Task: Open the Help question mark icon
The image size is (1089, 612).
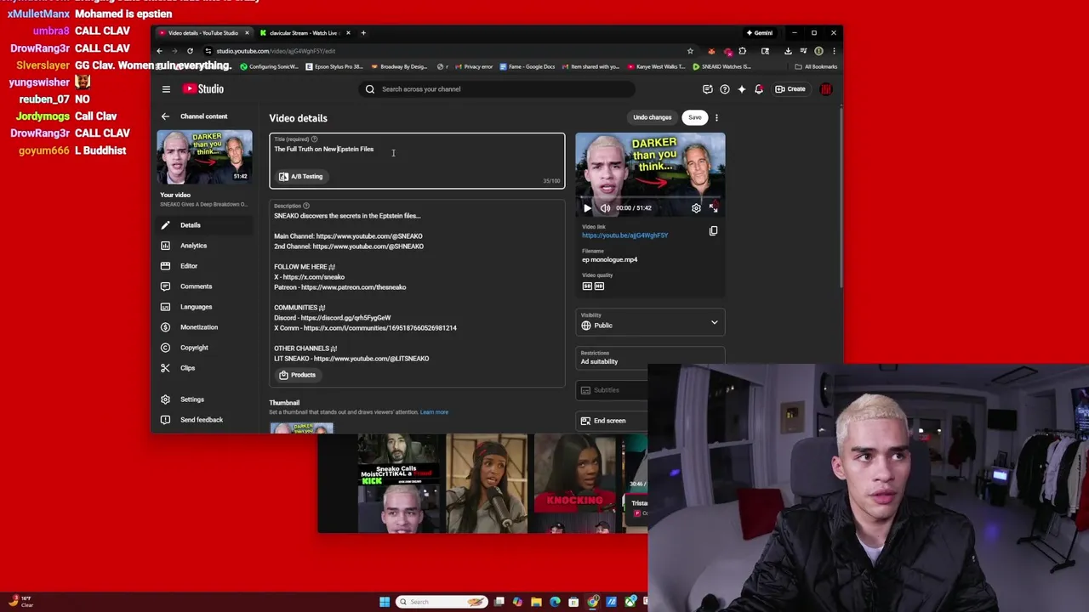Action: [x=725, y=89]
